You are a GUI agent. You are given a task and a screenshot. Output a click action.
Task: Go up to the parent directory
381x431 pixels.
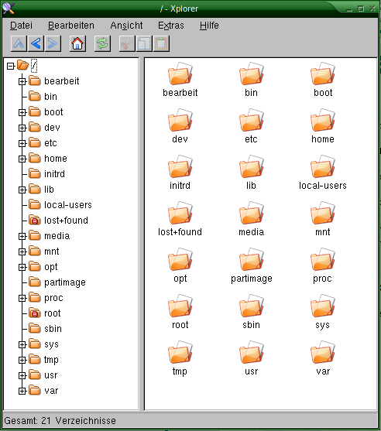19,43
